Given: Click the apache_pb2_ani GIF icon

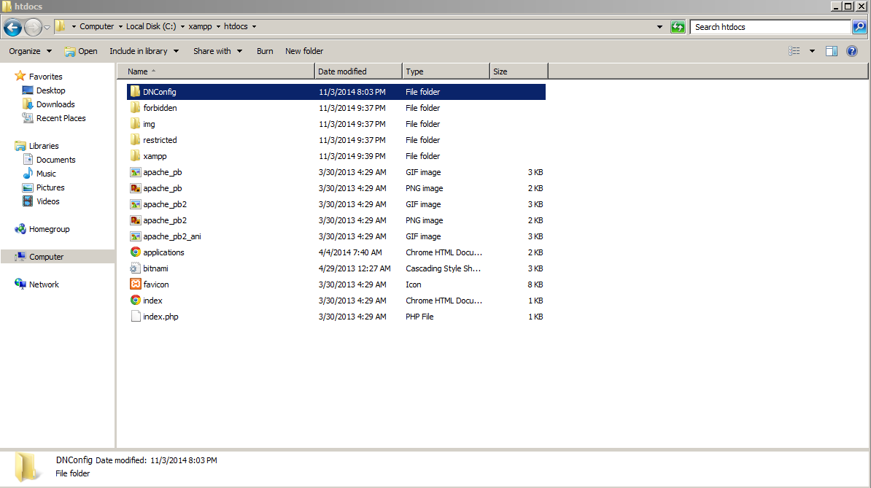Looking at the screenshot, I should pyautogui.click(x=135, y=236).
